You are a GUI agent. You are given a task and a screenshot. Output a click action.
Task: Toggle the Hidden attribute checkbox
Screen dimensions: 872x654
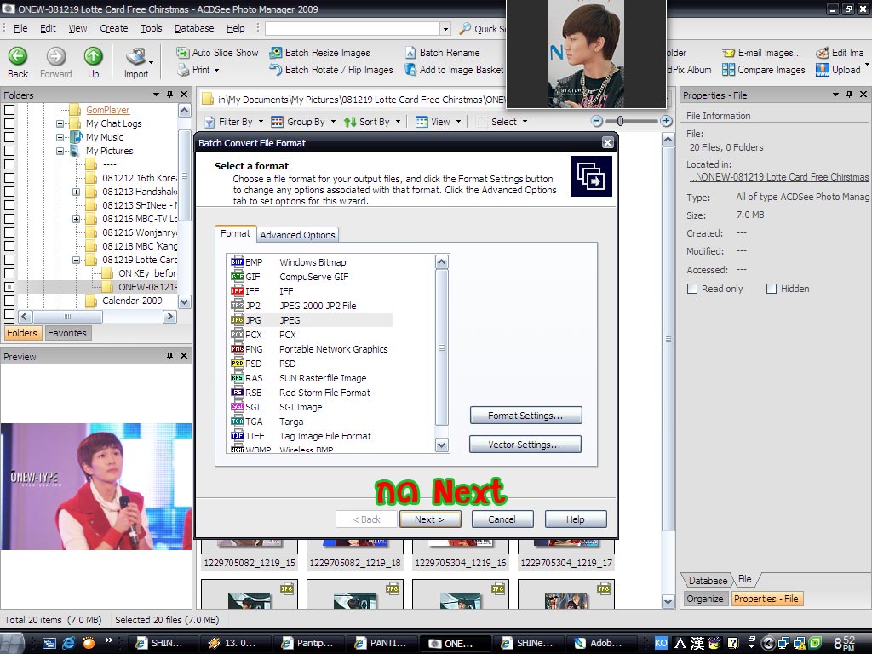pyautogui.click(x=772, y=289)
